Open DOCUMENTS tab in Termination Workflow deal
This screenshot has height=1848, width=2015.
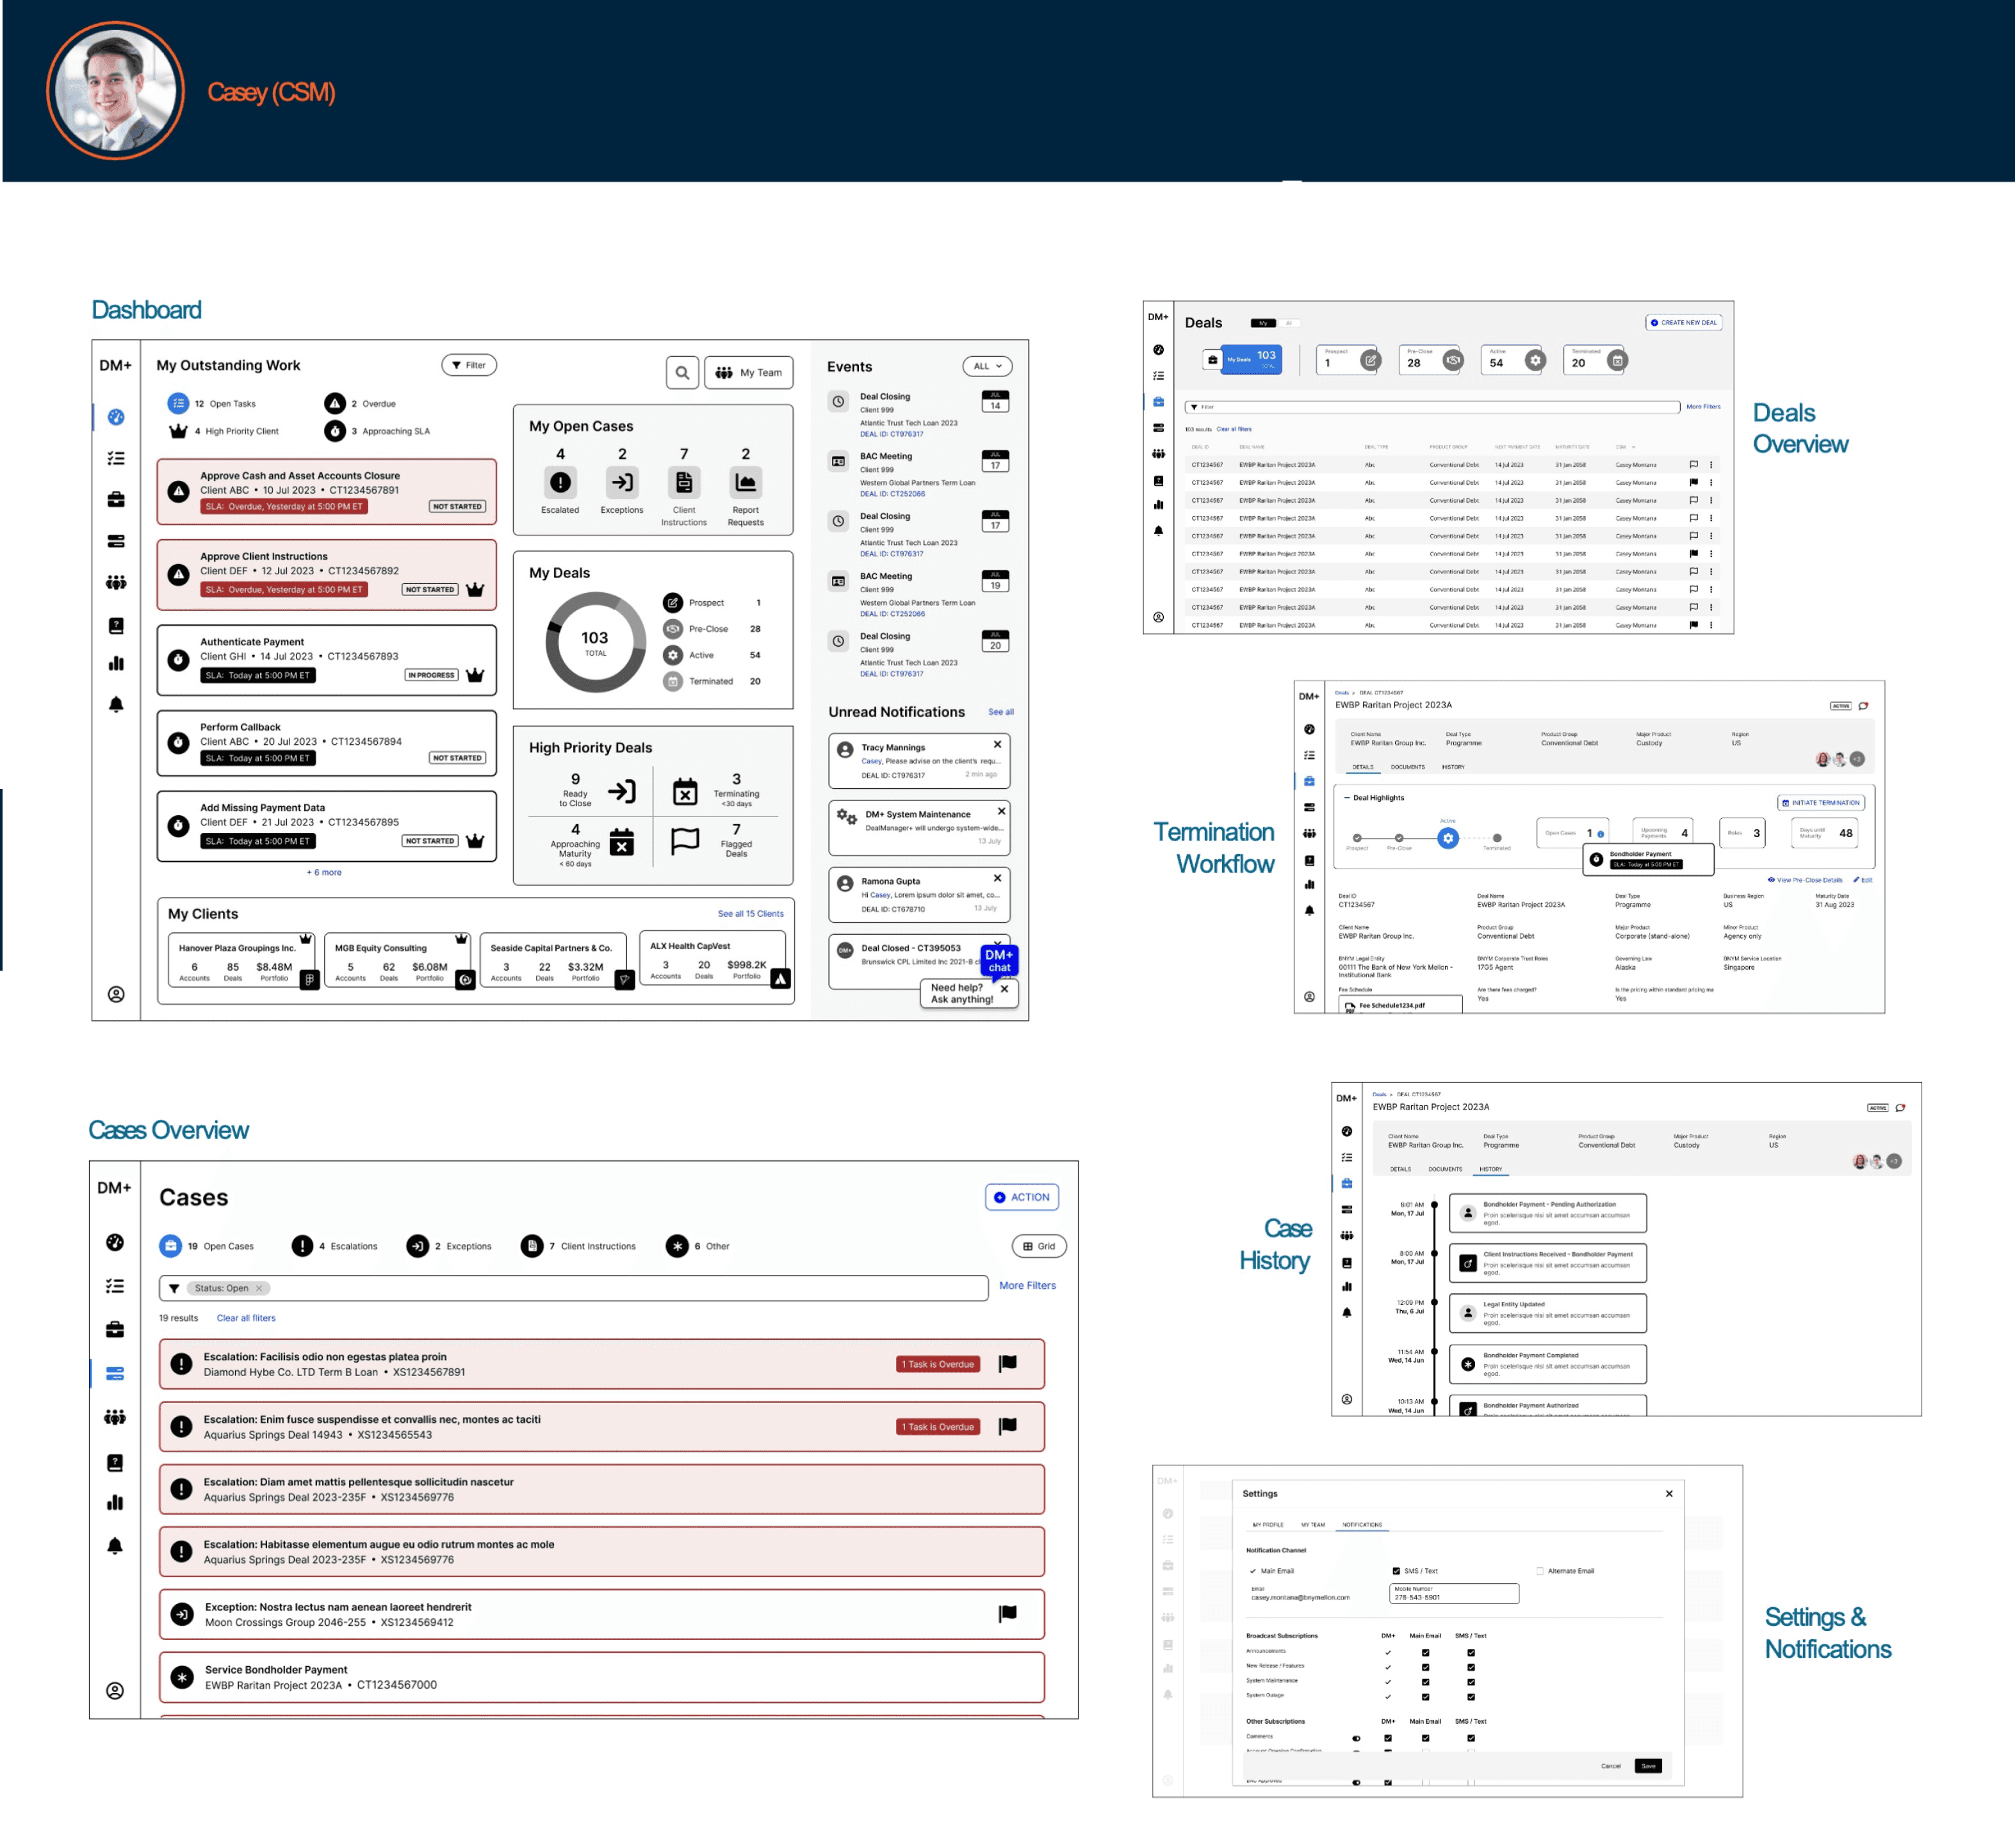click(x=1407, y=767)
